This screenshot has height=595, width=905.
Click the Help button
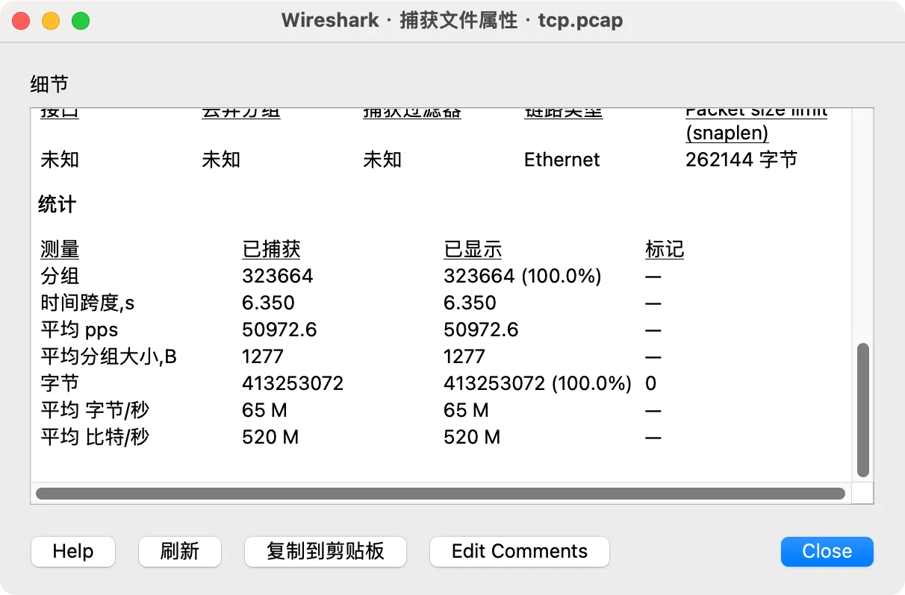73,552
